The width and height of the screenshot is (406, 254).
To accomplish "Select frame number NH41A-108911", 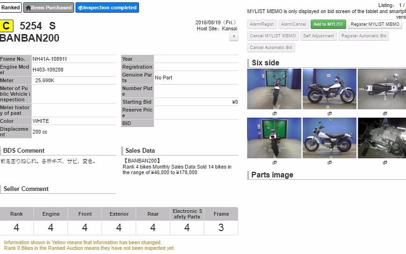I will click(x=50, y=59).
